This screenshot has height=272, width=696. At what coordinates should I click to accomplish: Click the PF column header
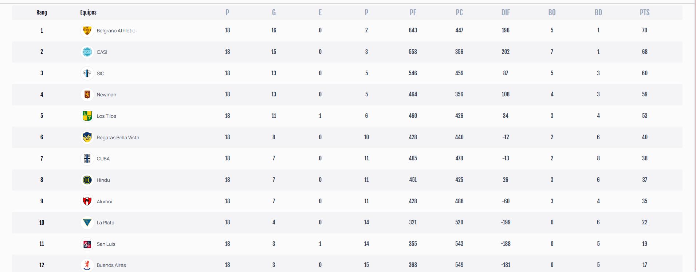click(x=413, y=12)
